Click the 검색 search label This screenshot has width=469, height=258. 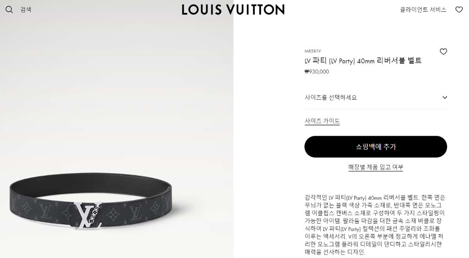point(26,9)
